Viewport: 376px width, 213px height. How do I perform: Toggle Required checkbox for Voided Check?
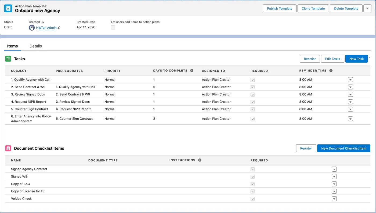pos(252,199)
